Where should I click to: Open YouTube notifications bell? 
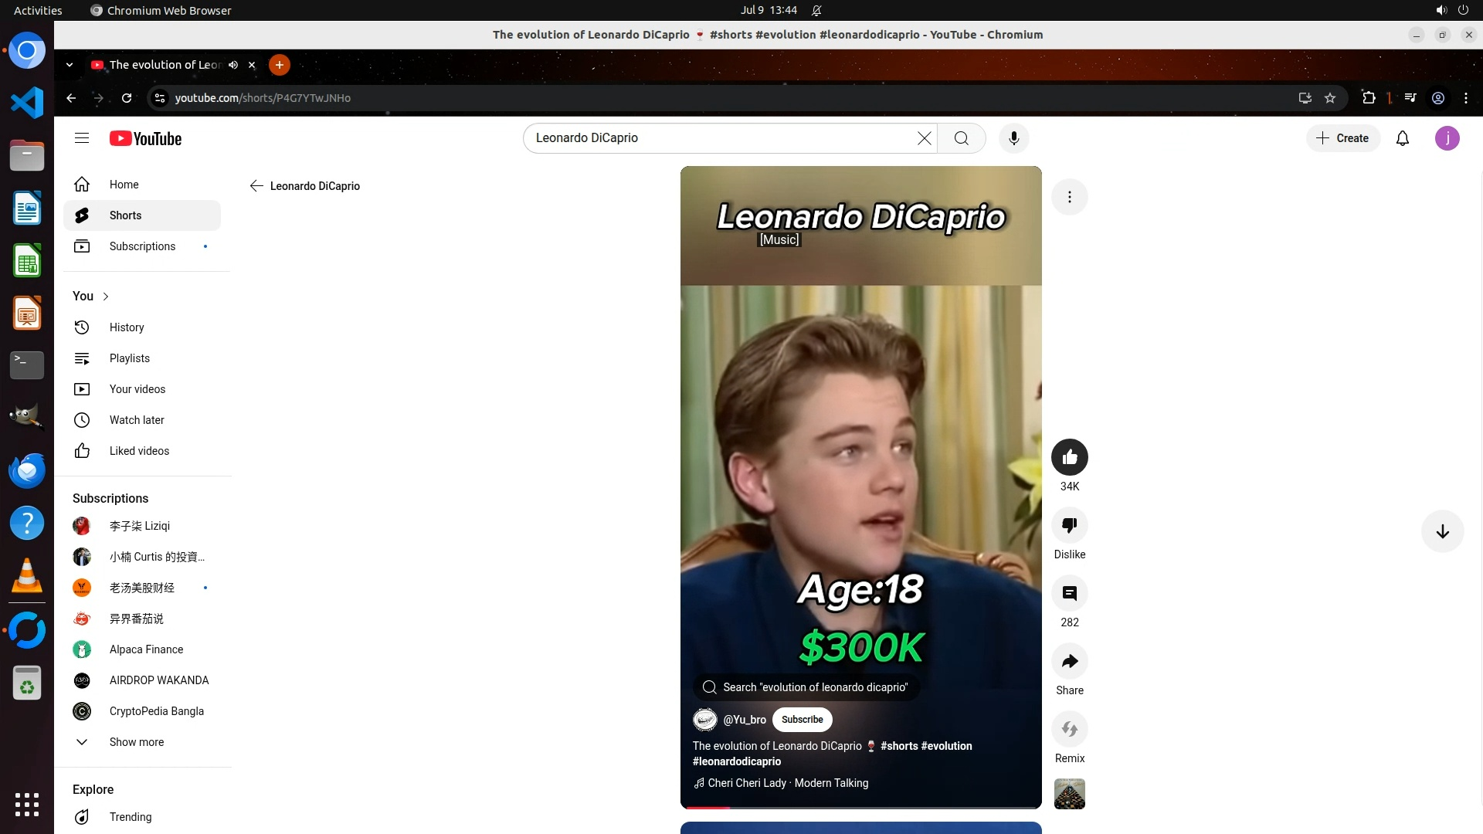(1402, 138)
